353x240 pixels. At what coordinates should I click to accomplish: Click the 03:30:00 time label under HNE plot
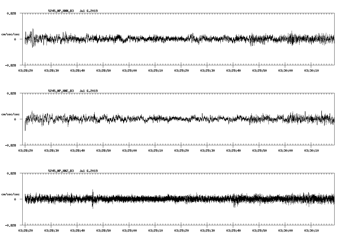285,150
